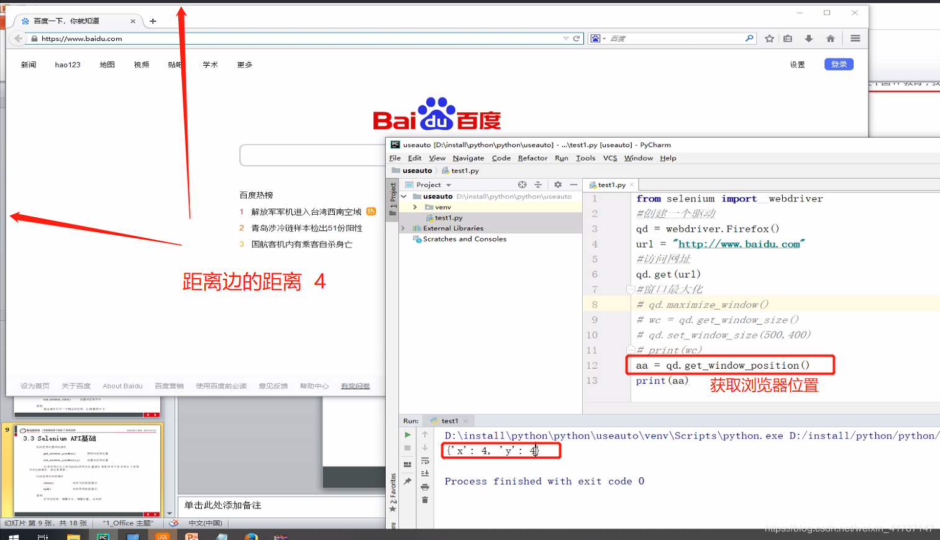Image resolution: width=940 pixels, height=540 pixels.
Task: Open Project panel gear settings
Action: [558, 185]
